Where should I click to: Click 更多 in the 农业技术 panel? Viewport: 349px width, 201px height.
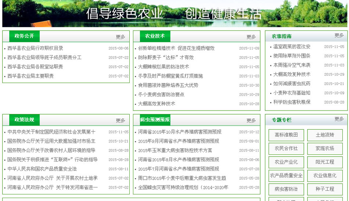coord(251,37)
